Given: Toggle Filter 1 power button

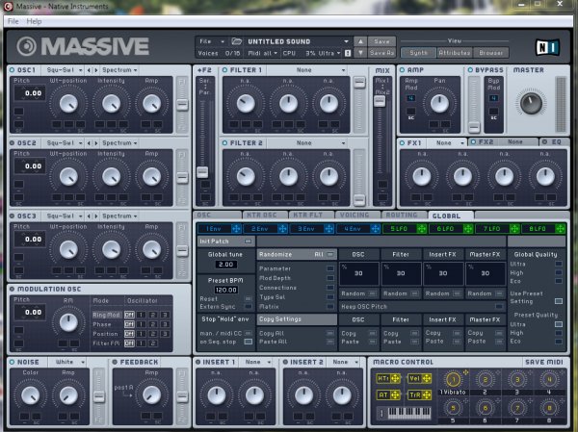Looking at the screenshot, I should click(224, 70).
